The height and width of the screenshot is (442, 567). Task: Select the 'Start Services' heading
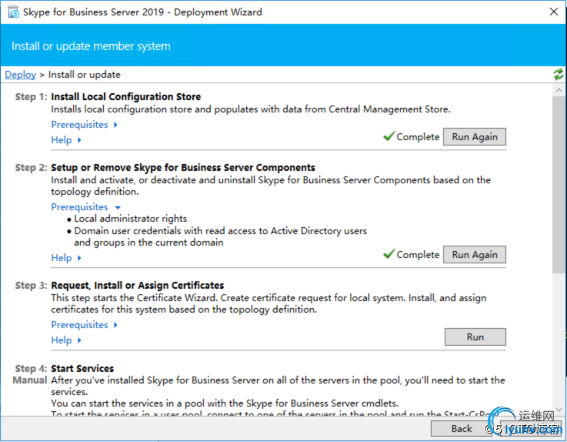82,369
